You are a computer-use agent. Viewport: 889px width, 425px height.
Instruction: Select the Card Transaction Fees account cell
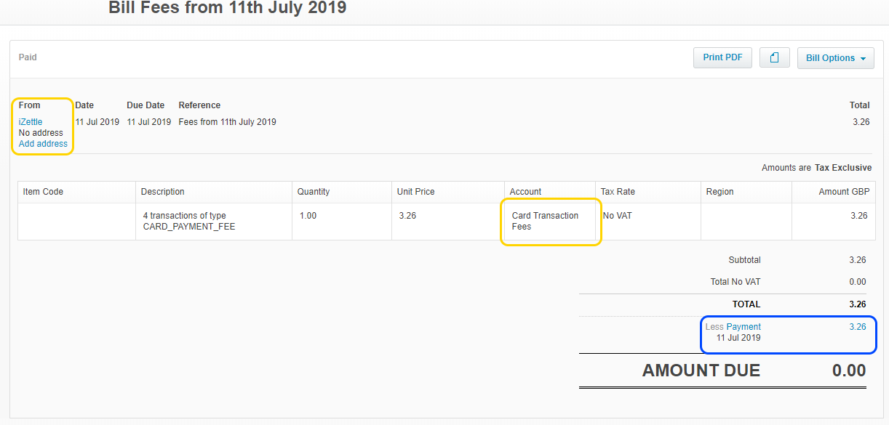(545, 221)
